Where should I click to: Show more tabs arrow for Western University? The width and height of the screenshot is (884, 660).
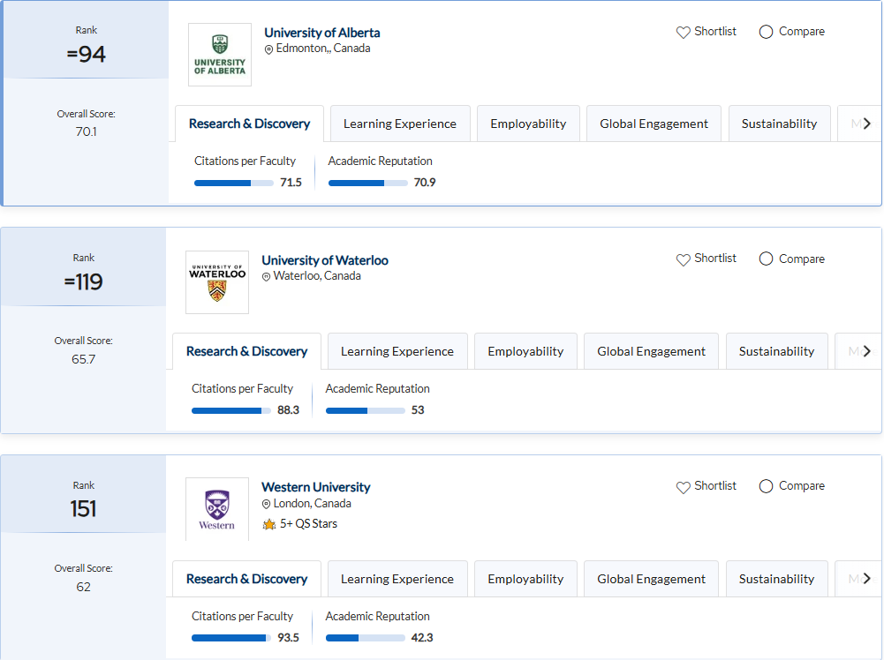[867, 578]
